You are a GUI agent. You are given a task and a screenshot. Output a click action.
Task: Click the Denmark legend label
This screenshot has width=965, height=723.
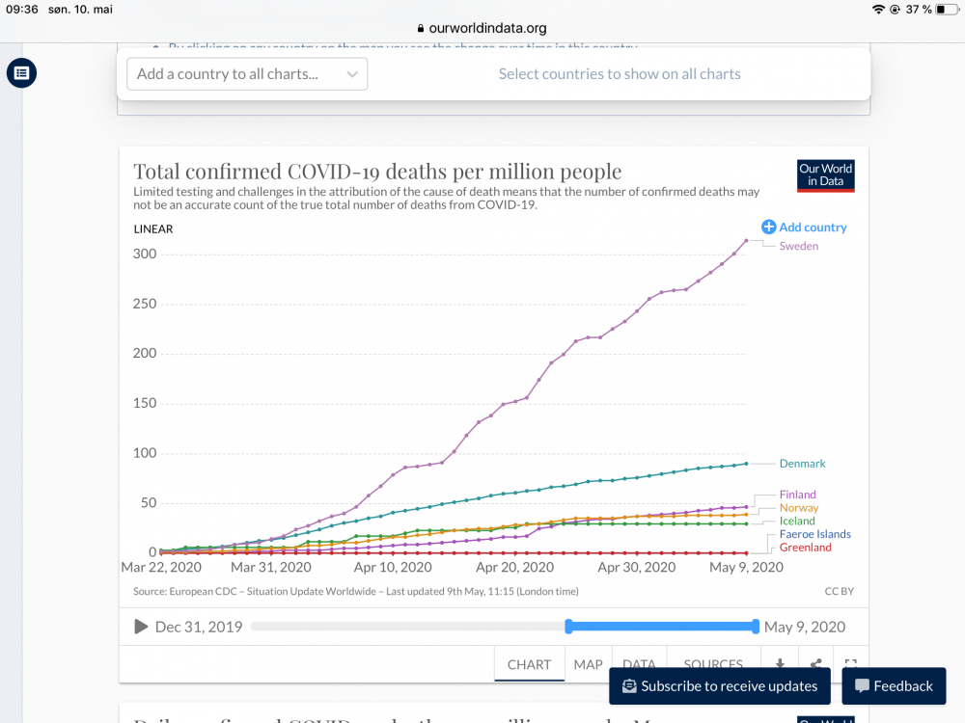(802, 464)
